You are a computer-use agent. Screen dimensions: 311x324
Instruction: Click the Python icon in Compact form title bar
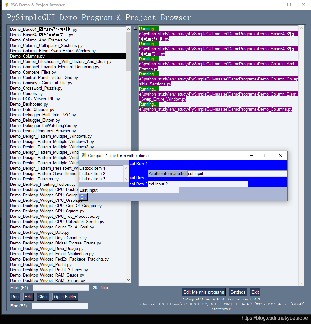coord(84,155)
